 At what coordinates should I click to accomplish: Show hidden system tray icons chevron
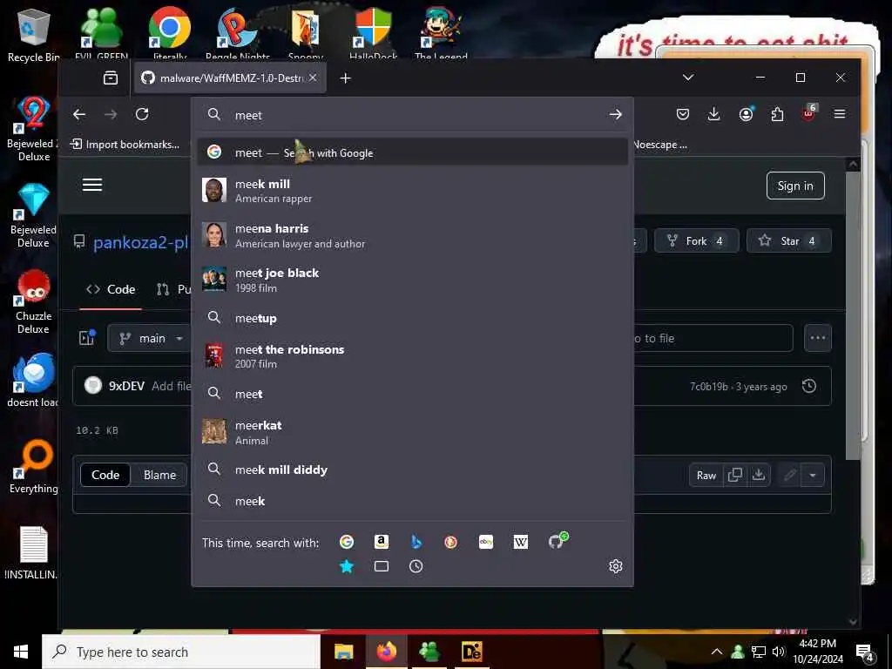point(717,652)
